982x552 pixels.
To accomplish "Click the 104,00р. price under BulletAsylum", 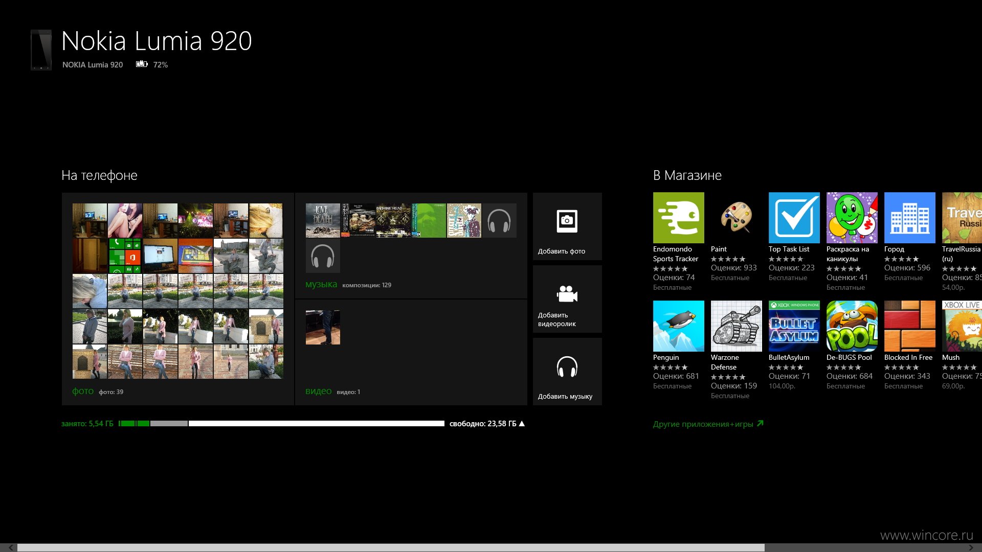I will click(782, 386).
